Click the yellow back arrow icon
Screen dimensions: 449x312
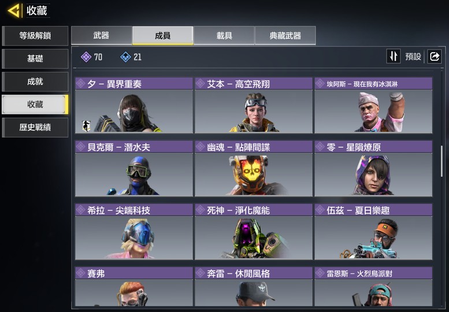click(x=14, y=11)
